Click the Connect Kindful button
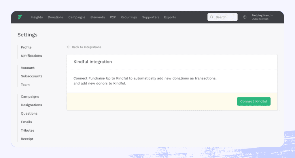 pos(254,101)
